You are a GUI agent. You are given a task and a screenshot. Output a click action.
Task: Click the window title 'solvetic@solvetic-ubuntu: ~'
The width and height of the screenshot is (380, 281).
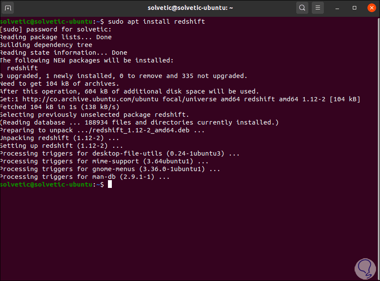(x=190, y=8)
